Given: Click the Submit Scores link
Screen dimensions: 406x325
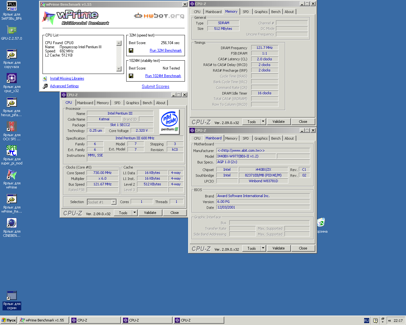Looking at the screenshot, I should (x=155, y=86).
